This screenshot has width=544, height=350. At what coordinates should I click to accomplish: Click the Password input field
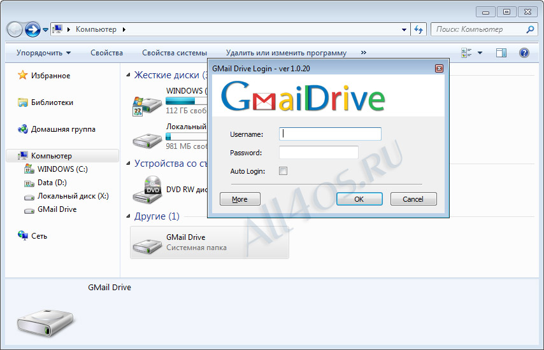(319, 153)
